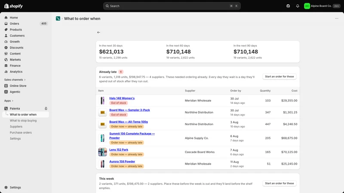Go to Orders in the sidebar
The width and height of the screenshot is (344, 193).
click(14, 24)
